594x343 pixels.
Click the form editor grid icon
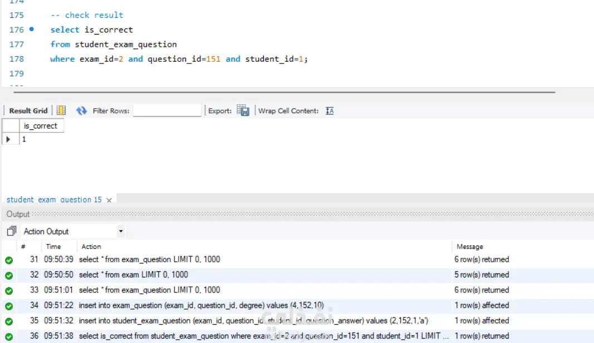coord(61,110)
